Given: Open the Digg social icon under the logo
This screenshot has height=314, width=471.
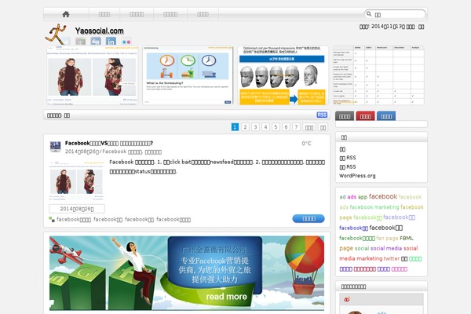Looking at the screenshot, I should [96, 41].
